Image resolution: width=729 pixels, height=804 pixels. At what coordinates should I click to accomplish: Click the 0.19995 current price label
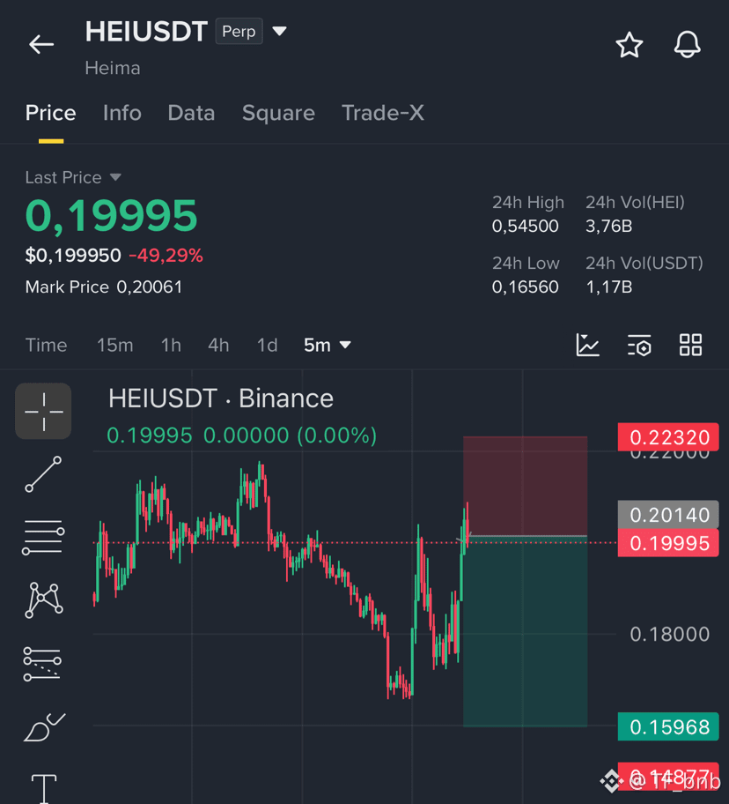(x=668, y=543)
